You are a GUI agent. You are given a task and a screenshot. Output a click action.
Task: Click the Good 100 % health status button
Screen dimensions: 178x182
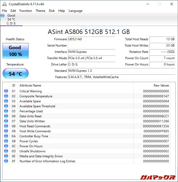point(15,51)
